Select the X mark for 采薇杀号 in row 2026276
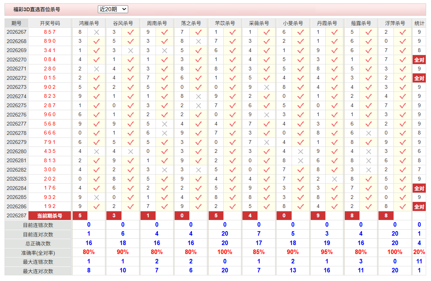 click(x=266, y=115)
